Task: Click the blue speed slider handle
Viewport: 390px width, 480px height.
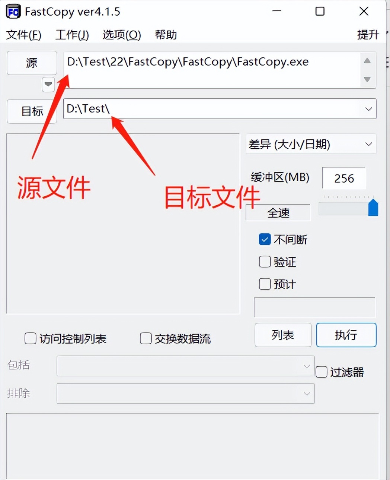Action: (373, 208)
